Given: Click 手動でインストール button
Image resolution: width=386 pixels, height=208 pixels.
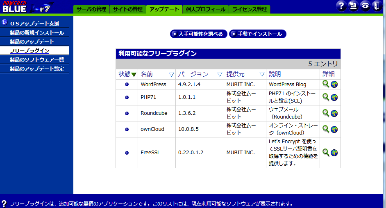Looking at the screenshot, I should click(x=257, y=34).
